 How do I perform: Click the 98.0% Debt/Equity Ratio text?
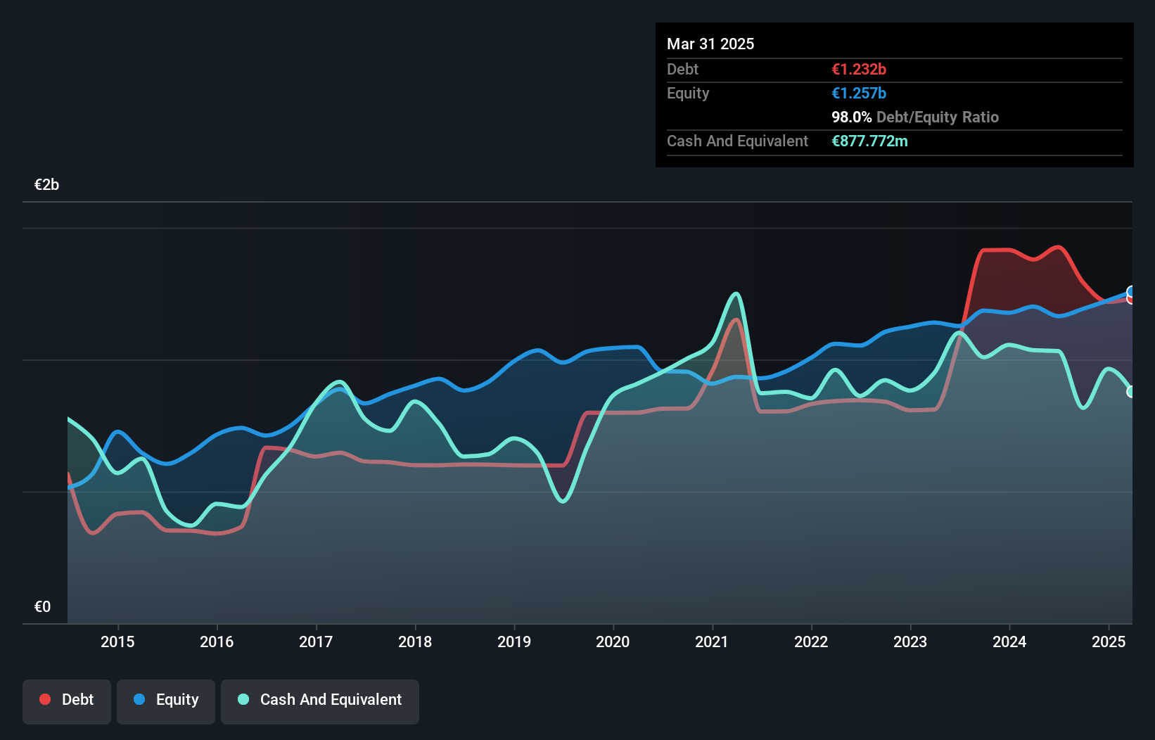(x=850, y=117)
